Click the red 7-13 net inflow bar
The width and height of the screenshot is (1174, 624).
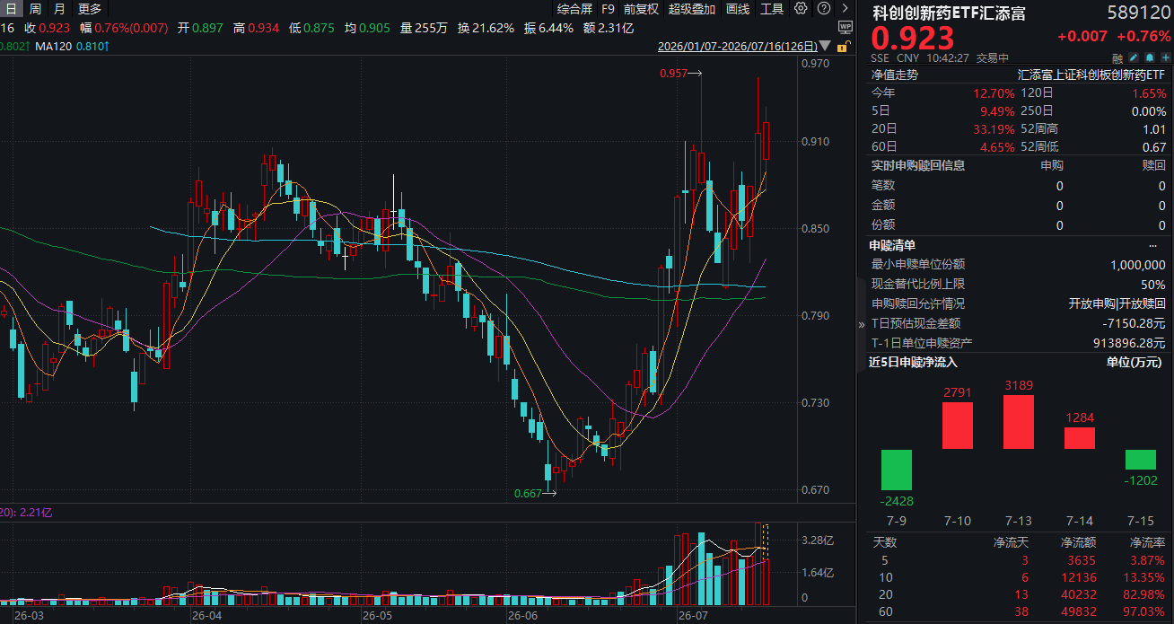point(1019,422)
